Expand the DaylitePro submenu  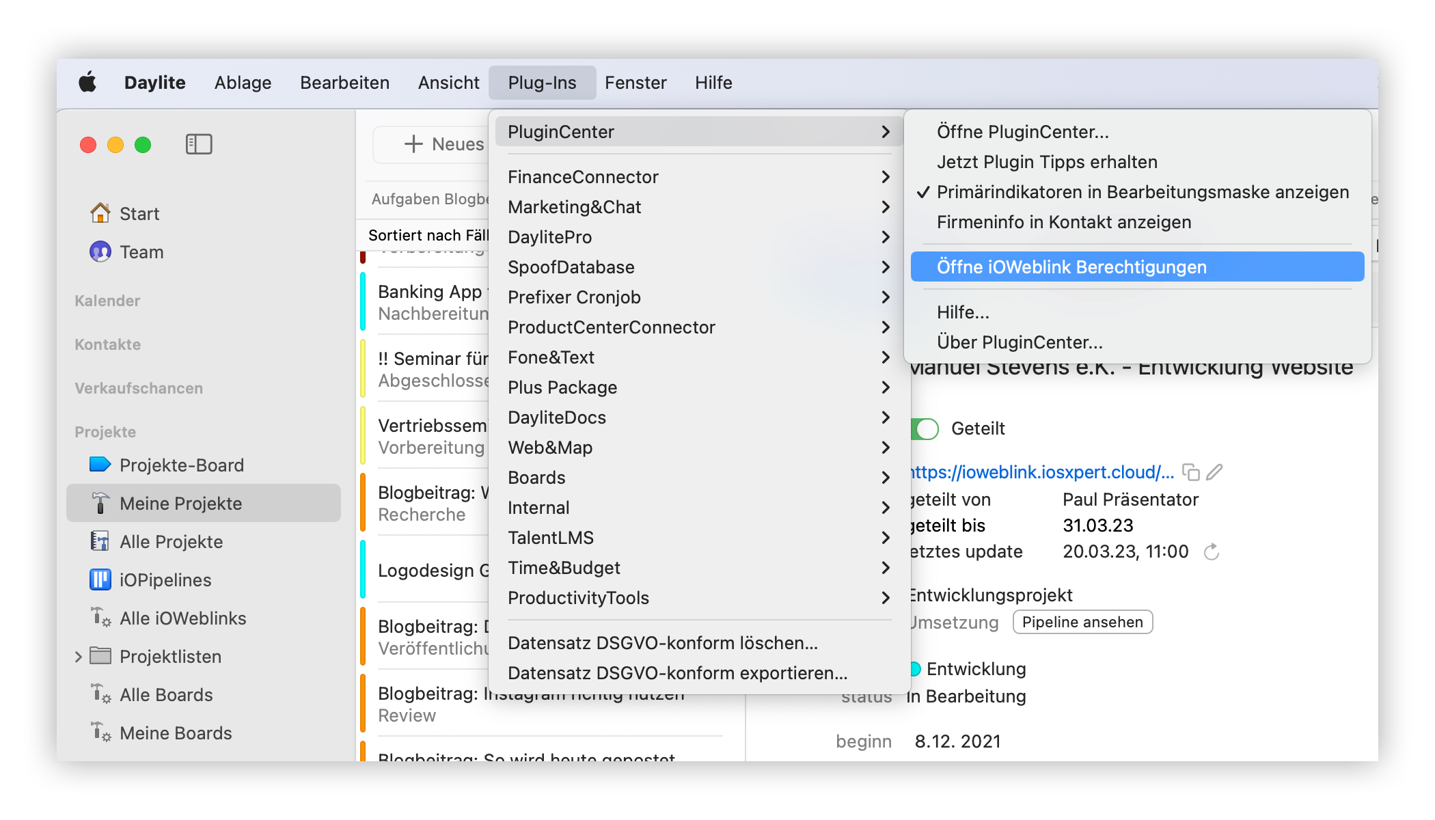pos(700,237)
